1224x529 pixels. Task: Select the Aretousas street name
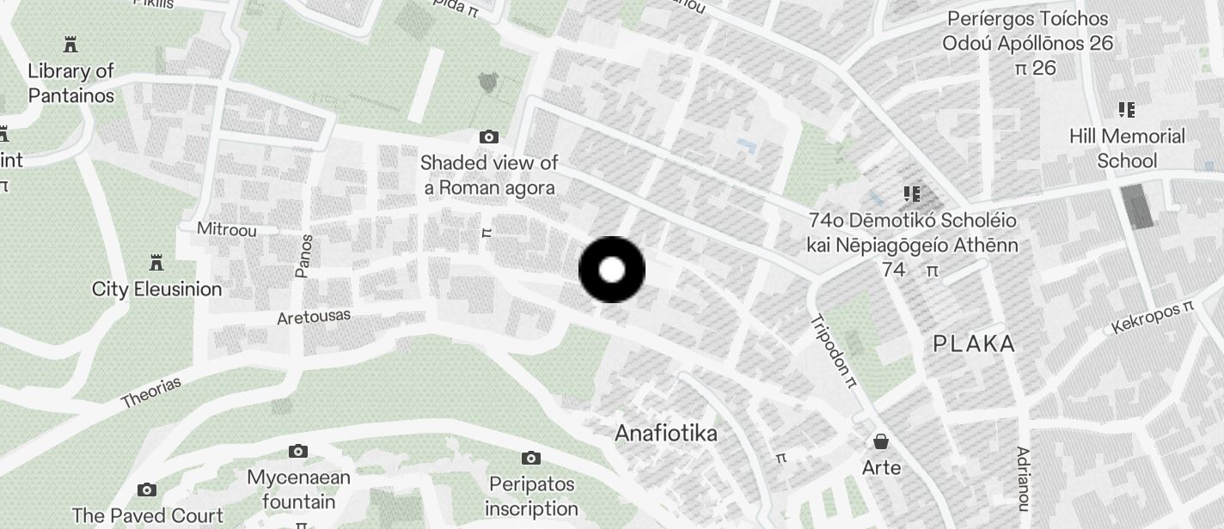(x=314, y=317)
